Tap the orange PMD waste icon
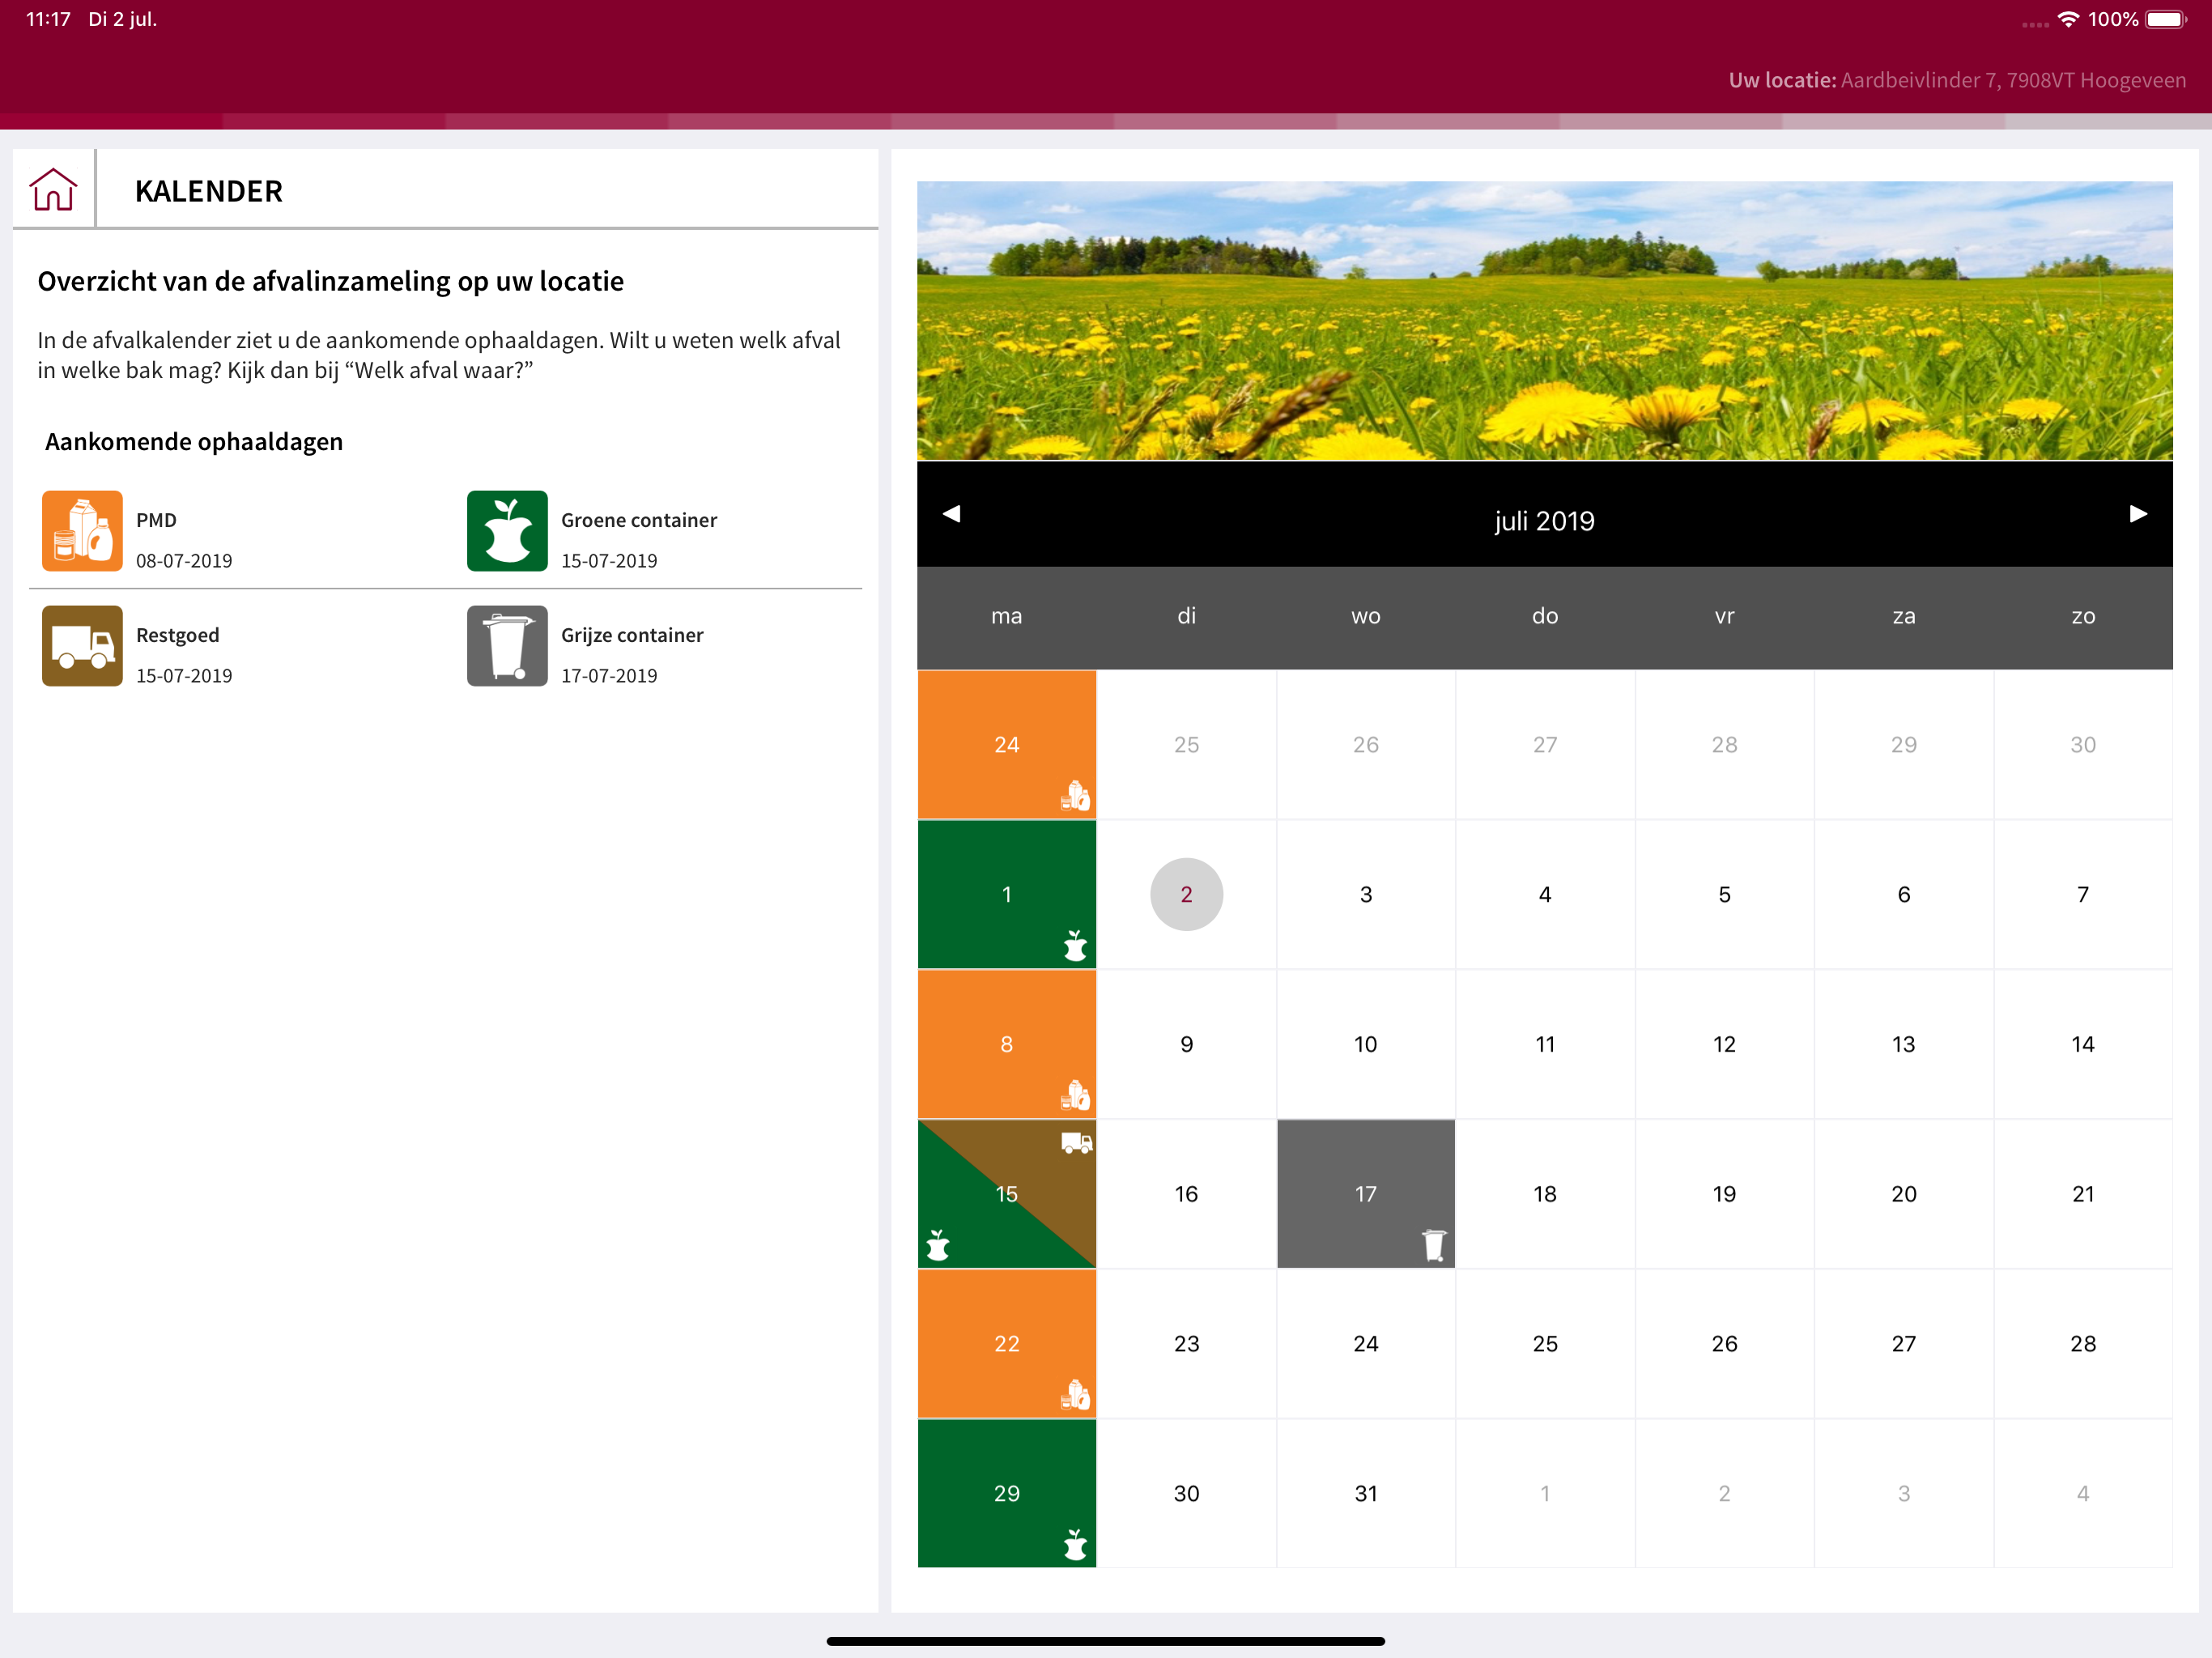 pos(82,530)
